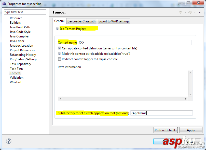The width and height of the screenshot is (206, 150).
Task: Open the back history dropdown arrow
Action: coord(185,12)
